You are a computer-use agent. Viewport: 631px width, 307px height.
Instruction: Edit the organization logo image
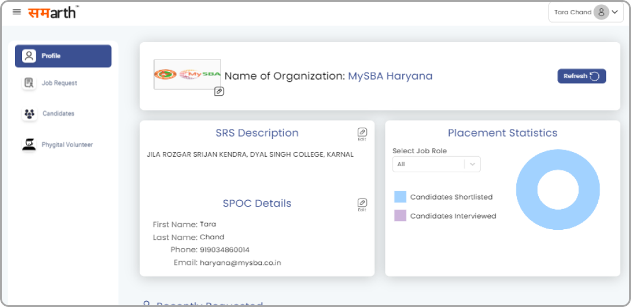point(219,91)
